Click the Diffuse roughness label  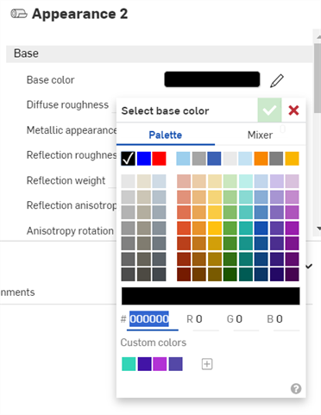tap(67, 104)
